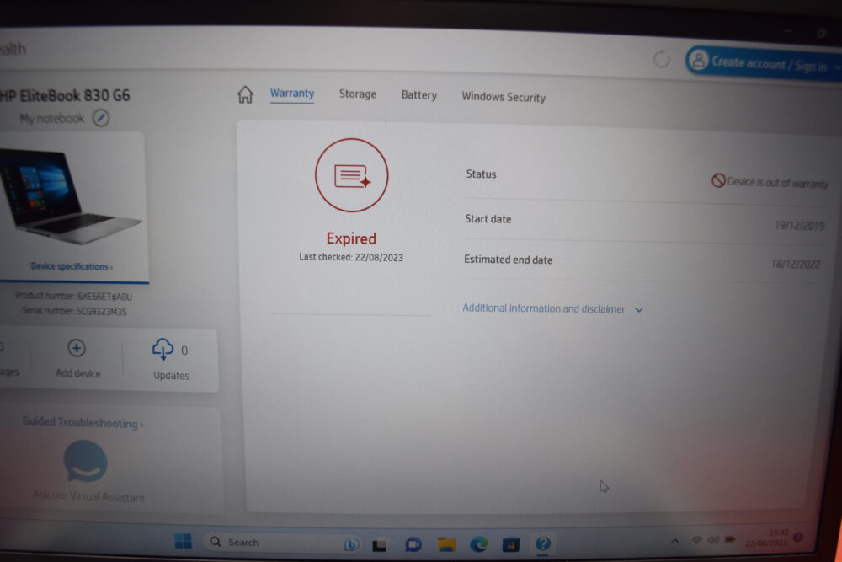
Task: Select the estimated end date 18/12/2022
Action: [x=796, y=264]
